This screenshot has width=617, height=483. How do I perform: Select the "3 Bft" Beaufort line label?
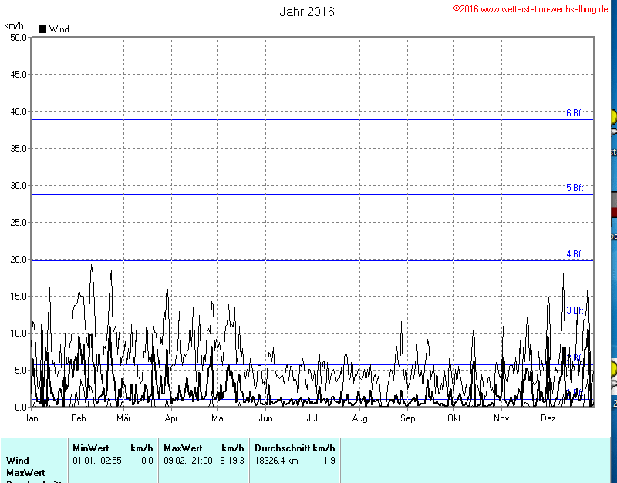click(x=575, y=310)
